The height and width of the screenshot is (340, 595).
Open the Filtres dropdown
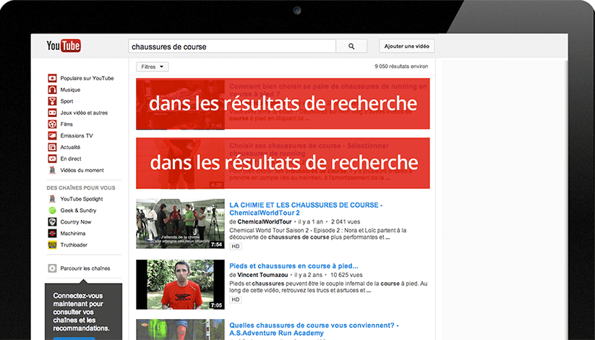[x=152, y=67]
